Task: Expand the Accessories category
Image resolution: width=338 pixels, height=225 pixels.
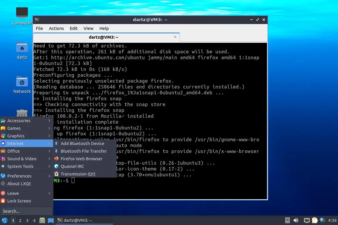Action: click(26, 121)
